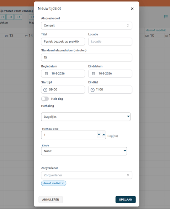170x209 pixels.
Task: Click the Locatie input field
Action: tap(110, 42)
